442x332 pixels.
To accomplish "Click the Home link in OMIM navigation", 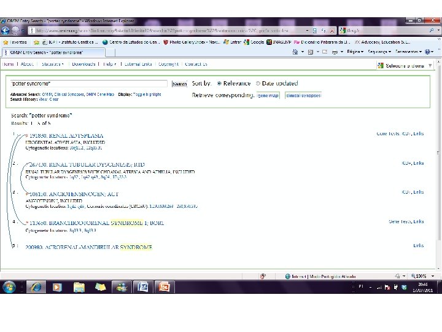I will [8, 64].
